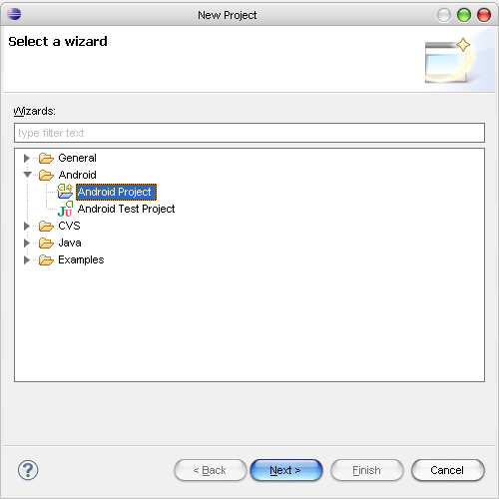The image size is (499, 499).
Task: Click the Eclipse icon in the title bar
Action: pos(14,14)
